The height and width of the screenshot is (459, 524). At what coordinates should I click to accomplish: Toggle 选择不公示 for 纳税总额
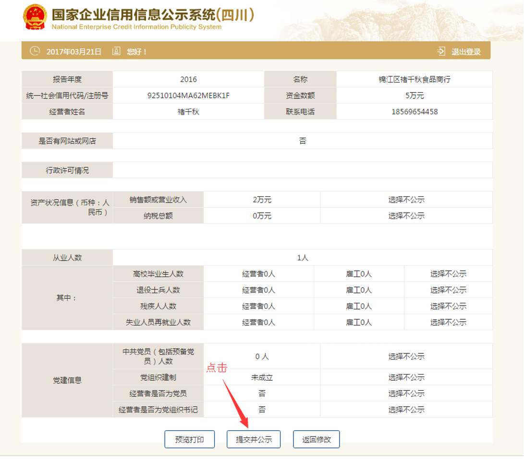[405, 216]
